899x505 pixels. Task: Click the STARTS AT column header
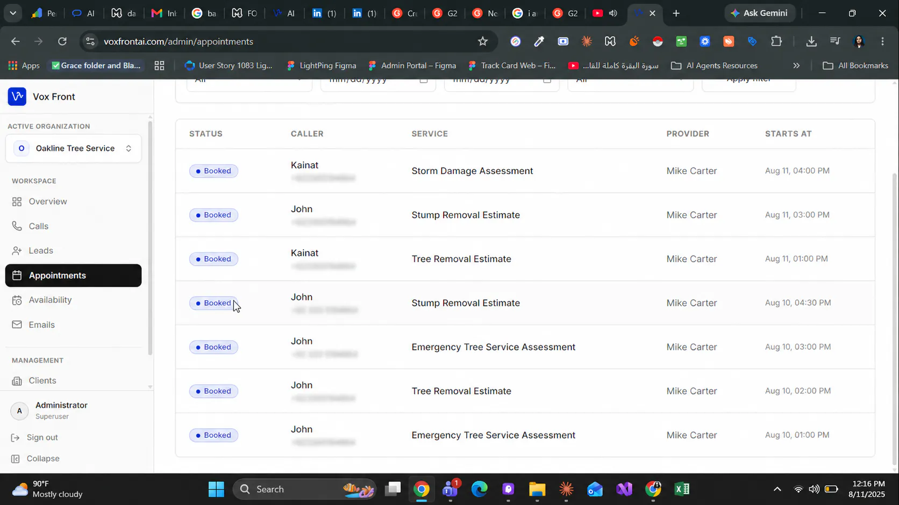(x=788, y=134)
